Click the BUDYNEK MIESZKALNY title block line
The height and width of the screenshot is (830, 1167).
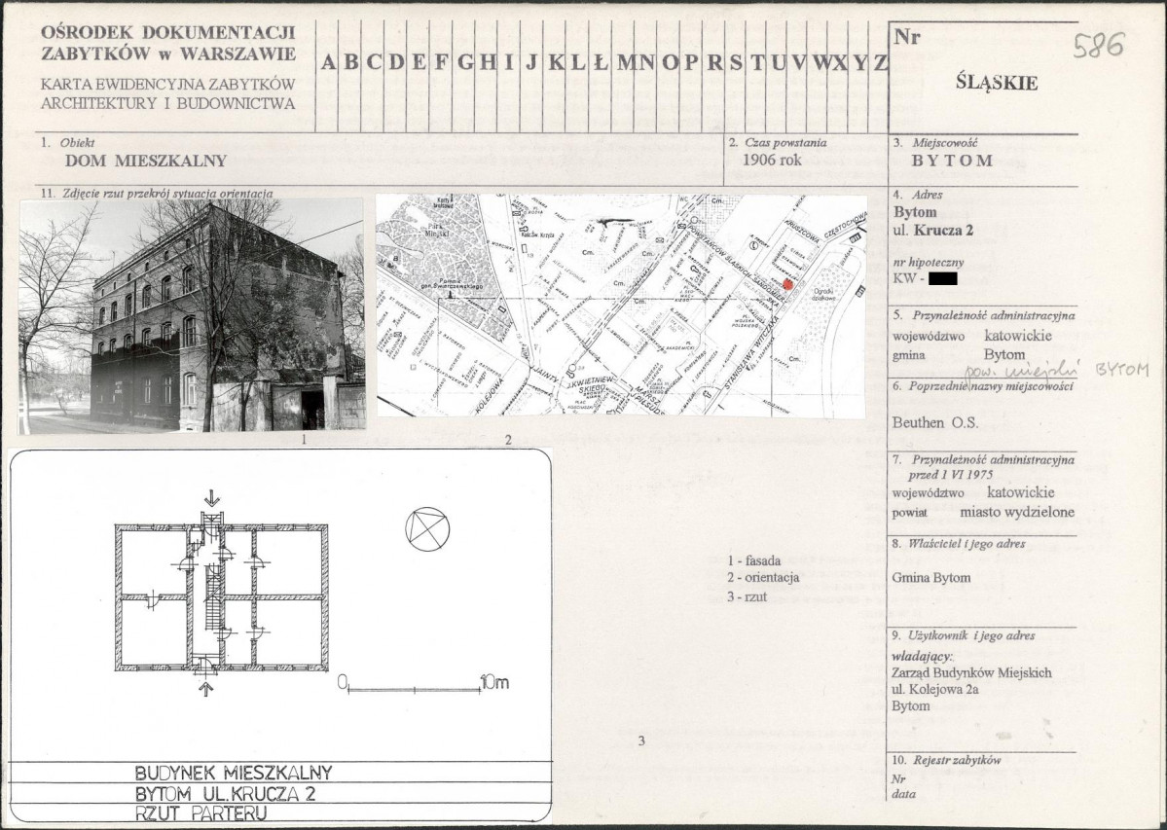[x=234, y=773]
